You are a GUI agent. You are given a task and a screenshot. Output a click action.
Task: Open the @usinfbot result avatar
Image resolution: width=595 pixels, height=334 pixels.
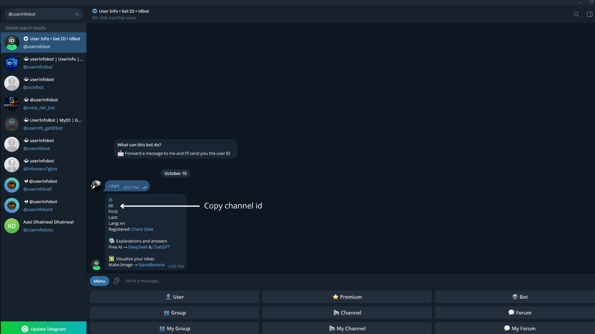[12, 83]
